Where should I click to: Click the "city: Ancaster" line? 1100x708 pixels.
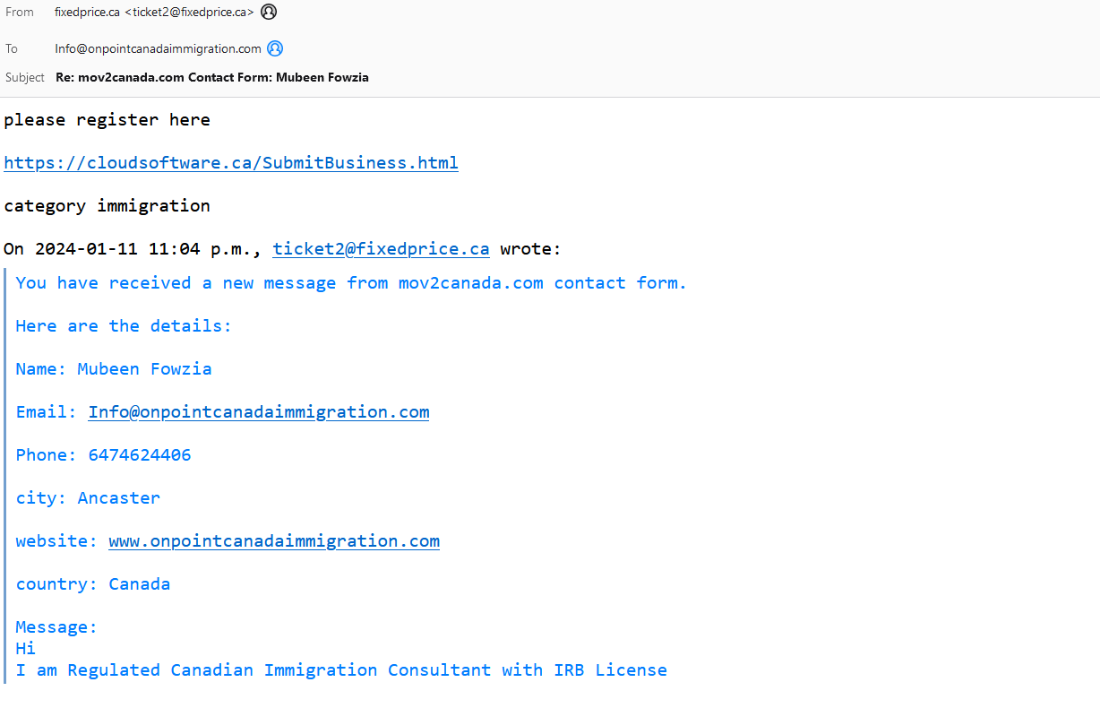coord(88,498)
